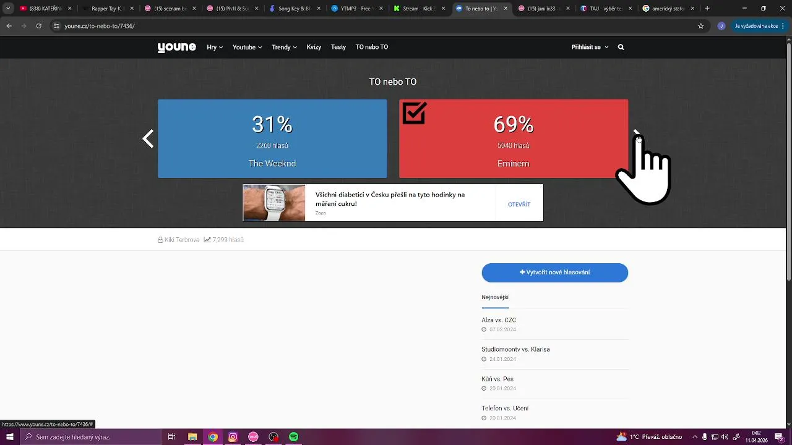
Task: Open the dark round app icon left of Spotify
Action: (x=273, y=437)
